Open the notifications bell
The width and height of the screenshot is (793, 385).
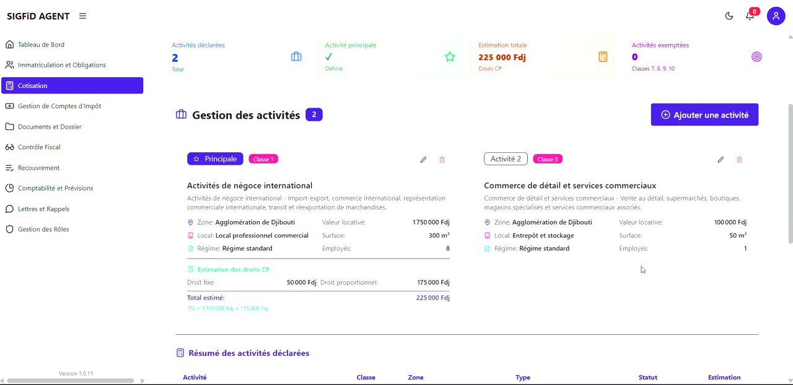pyautogui.click(x=750, y=15)
